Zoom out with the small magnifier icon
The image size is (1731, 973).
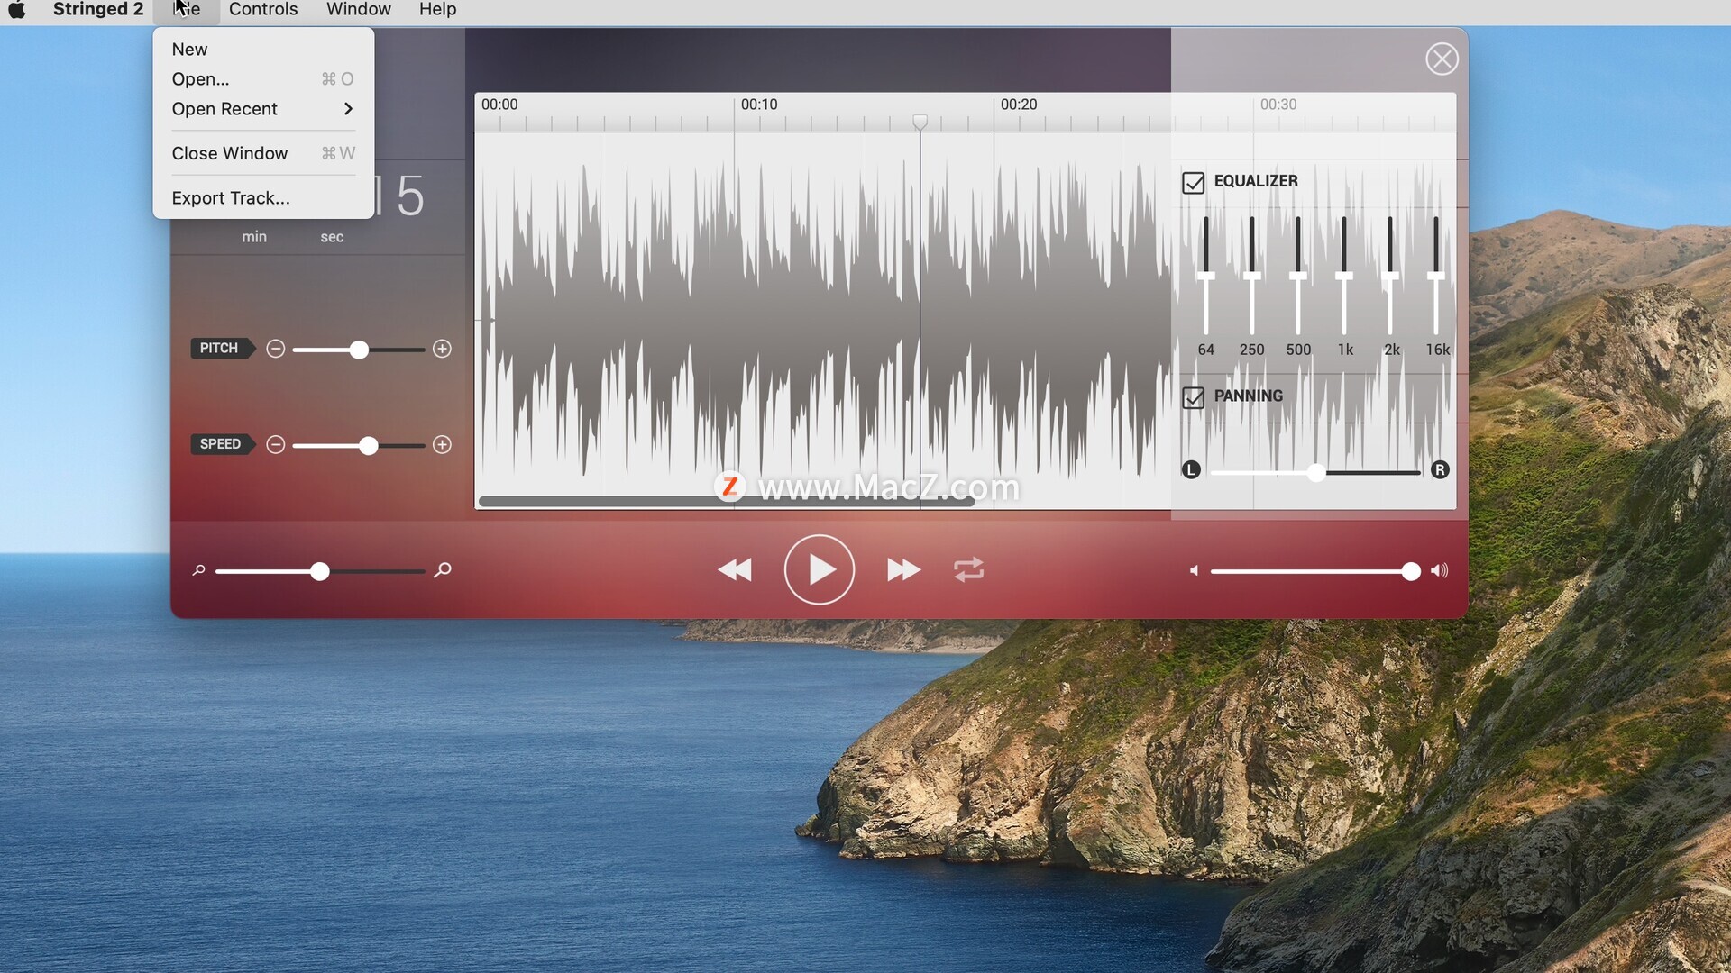point(199,570)
